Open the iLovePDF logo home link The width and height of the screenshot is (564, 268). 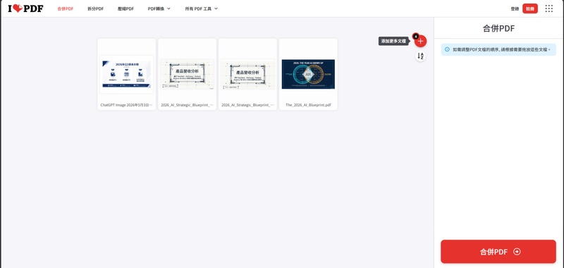(x=25, y=8)
